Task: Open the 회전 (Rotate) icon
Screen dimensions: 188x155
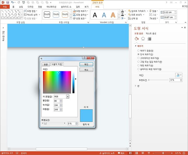Action: [151, 18]
